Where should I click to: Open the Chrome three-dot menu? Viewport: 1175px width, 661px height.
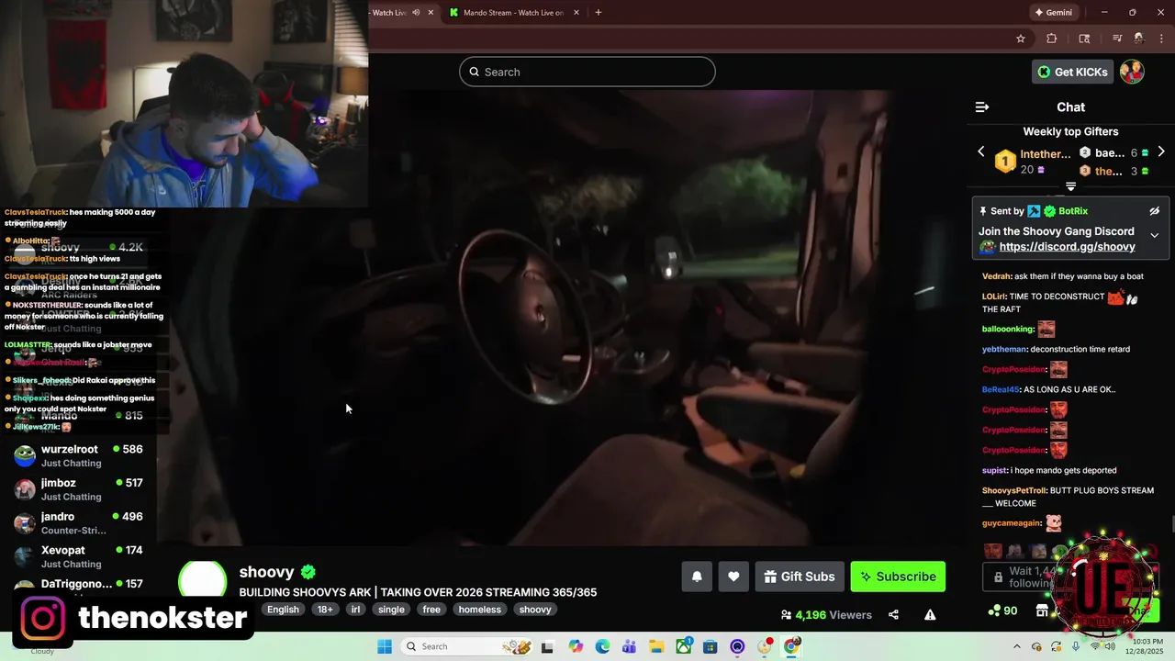pos(1160,39)
